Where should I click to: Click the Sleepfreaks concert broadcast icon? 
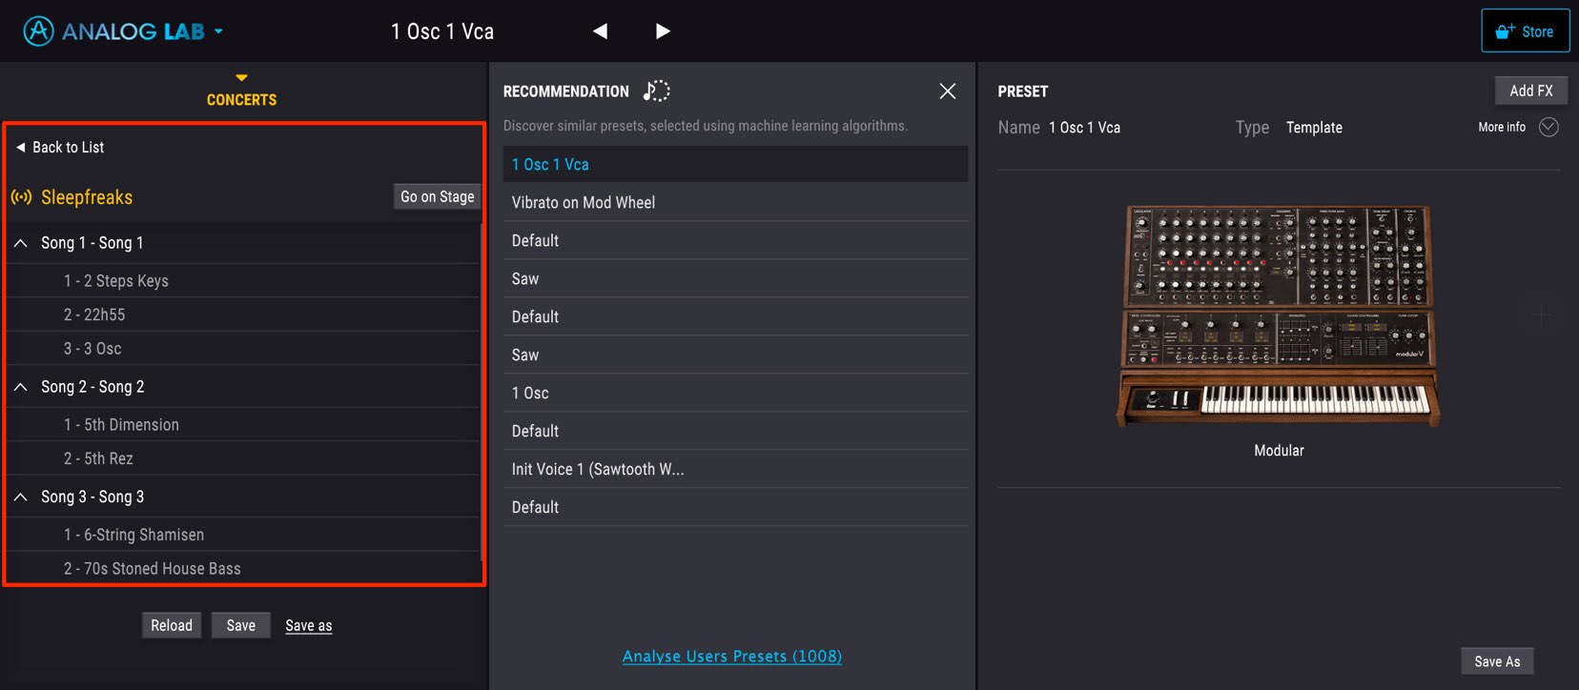point(21,197)
